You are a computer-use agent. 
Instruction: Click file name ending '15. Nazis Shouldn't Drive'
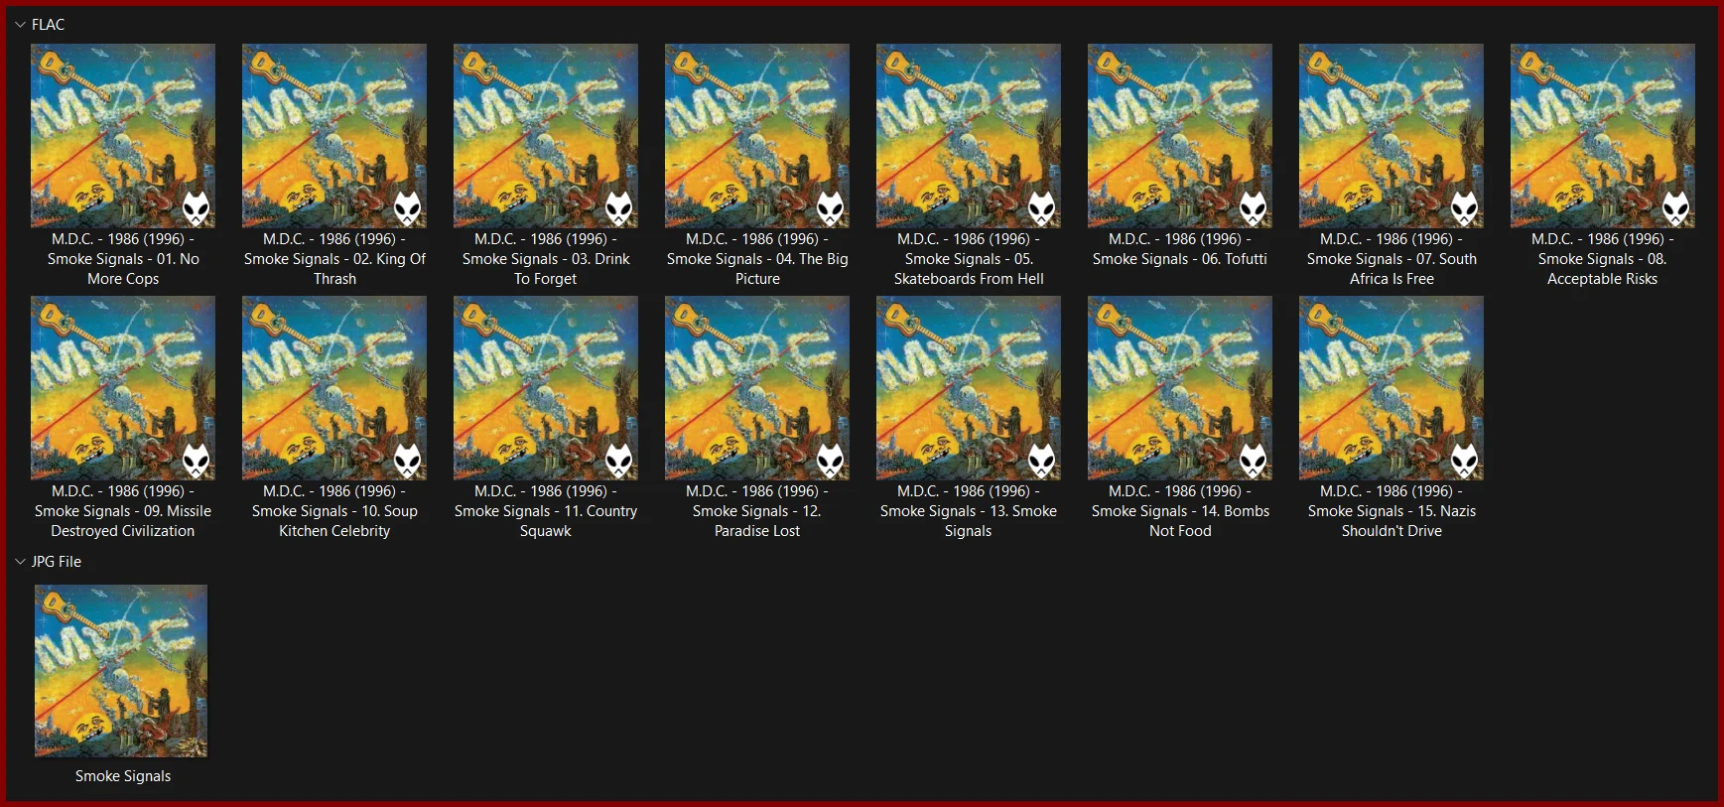pyautogui.click(x=1392, y=511)
